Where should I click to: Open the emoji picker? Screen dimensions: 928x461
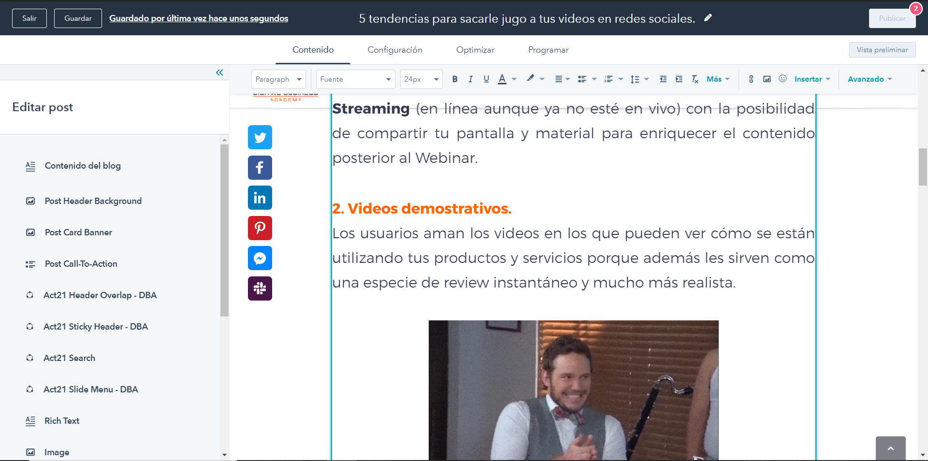[783, 79]
